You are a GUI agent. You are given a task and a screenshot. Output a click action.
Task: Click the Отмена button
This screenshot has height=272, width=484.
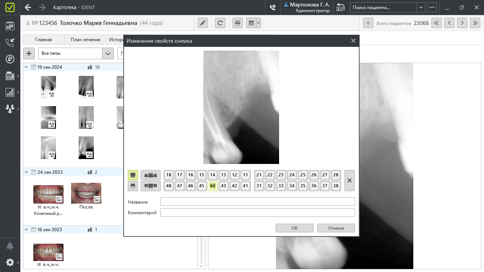(x=336, y=228)
